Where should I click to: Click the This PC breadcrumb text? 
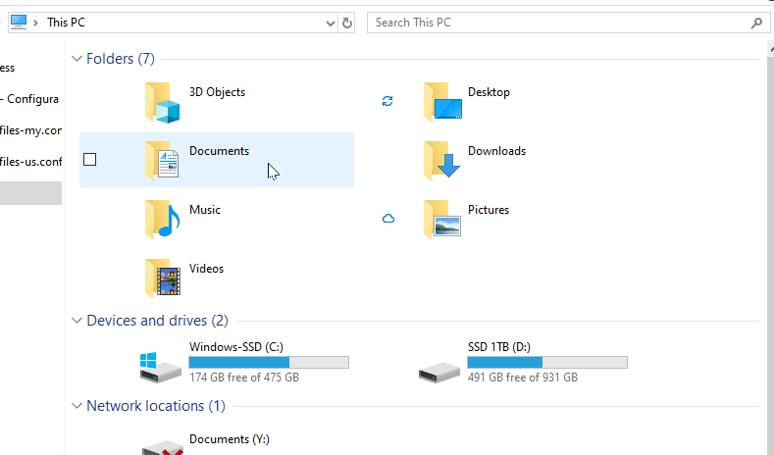[66, 23]
